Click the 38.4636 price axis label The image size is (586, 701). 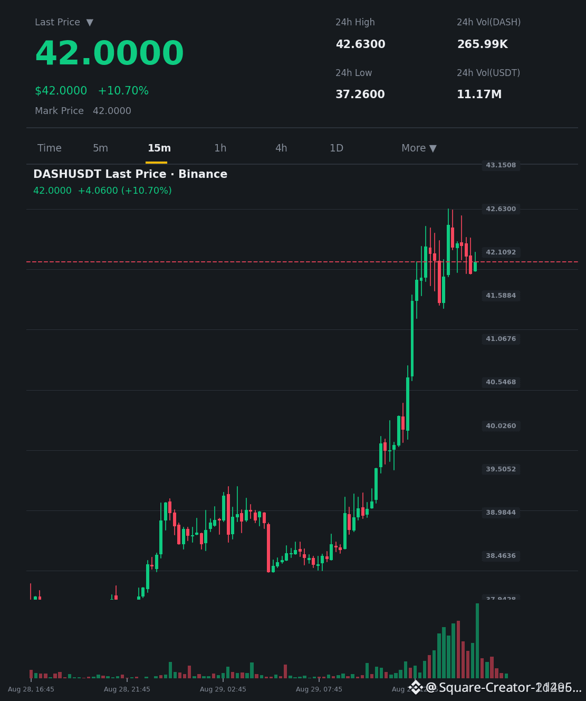pyautogui.click(x=501, y=556)
